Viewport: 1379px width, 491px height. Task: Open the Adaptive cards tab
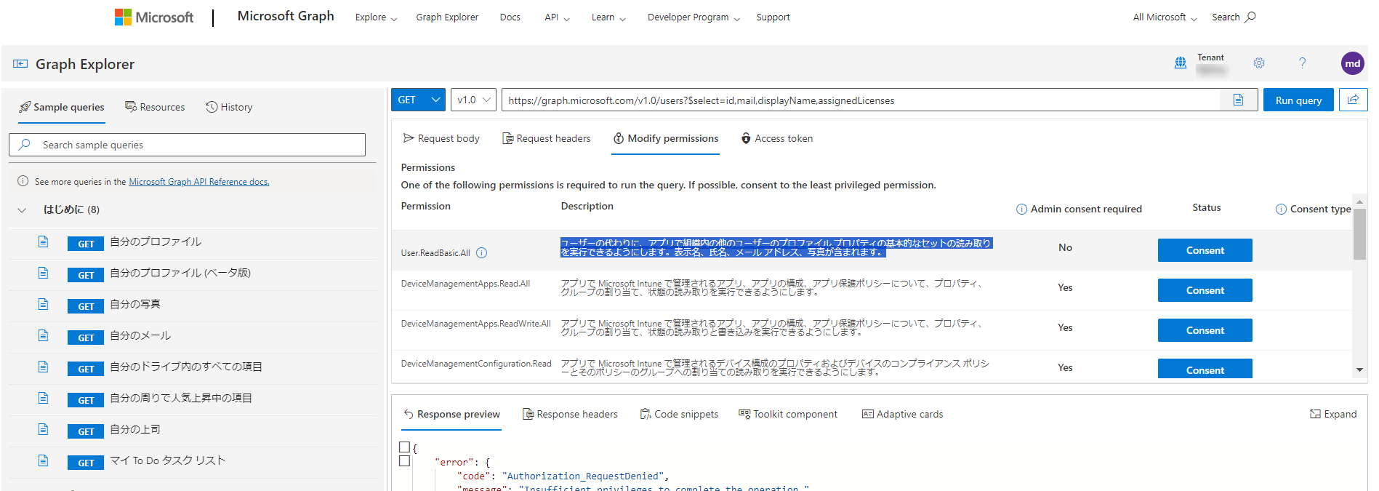point(902,414)
